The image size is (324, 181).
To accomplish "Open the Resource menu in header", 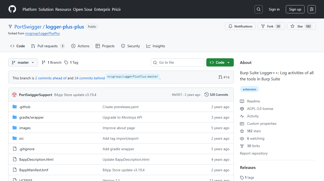I will 63,9.
